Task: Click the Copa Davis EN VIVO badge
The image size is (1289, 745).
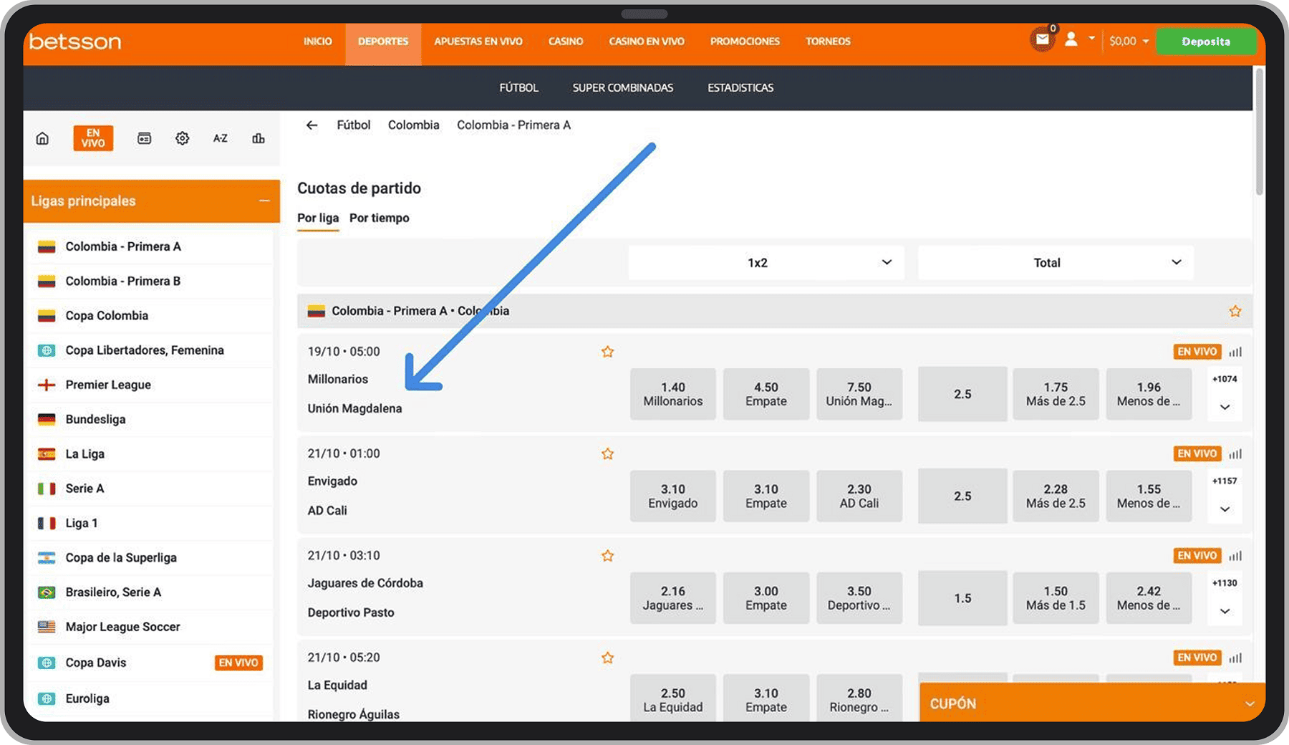Action: (x=238, y=663)
